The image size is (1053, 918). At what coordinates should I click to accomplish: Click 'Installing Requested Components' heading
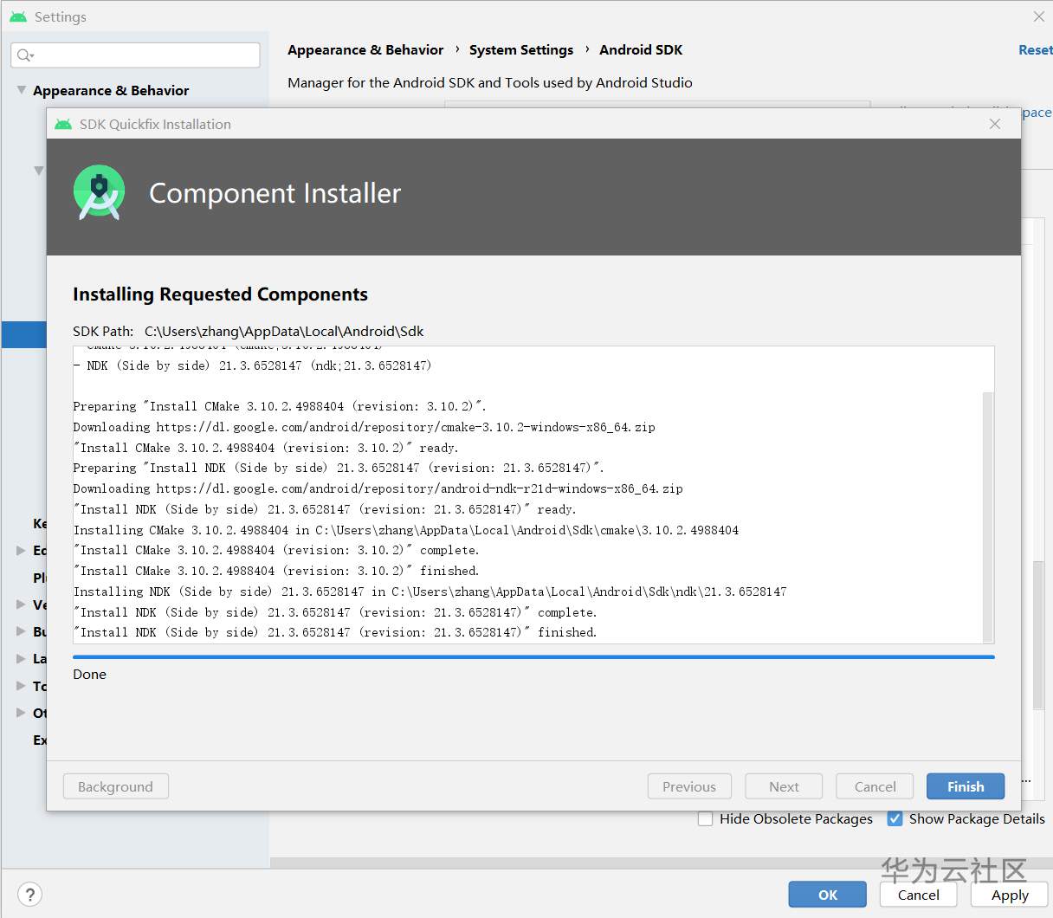pyautogui.click(x=220, y=294)
